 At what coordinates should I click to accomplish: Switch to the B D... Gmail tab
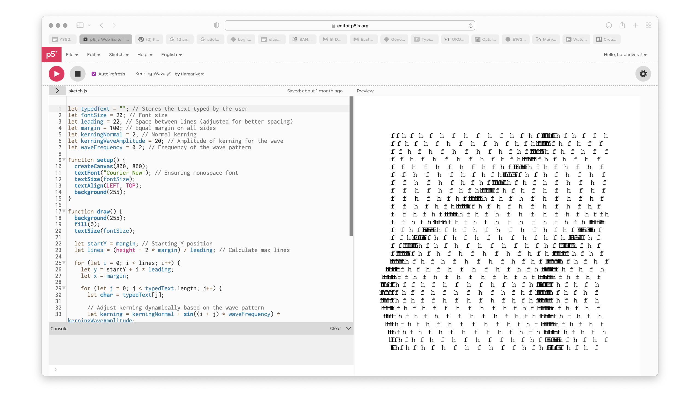[x=333, y=39]
